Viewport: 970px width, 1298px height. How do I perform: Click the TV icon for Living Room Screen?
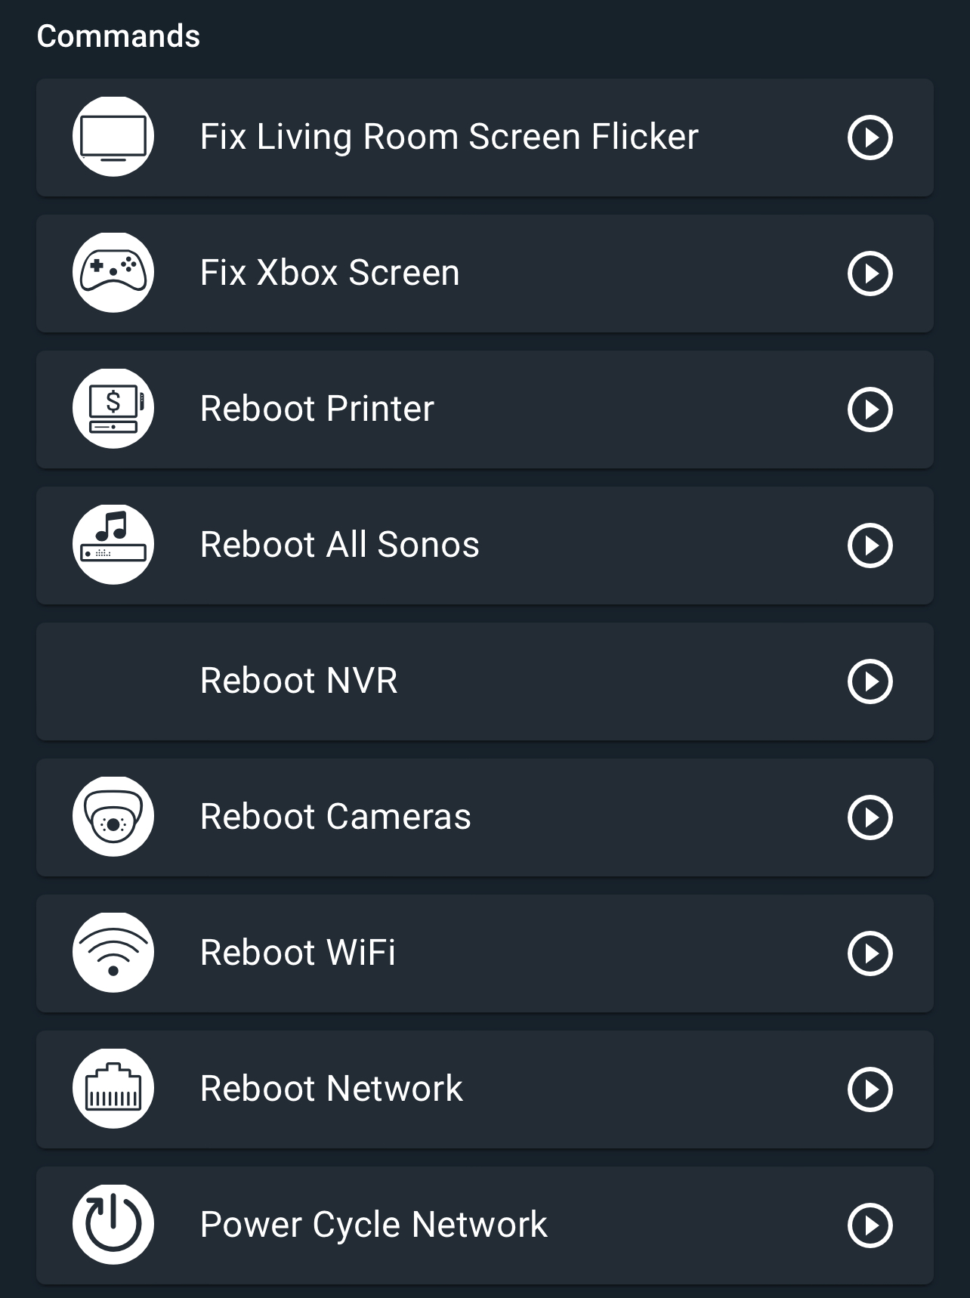click(x=113, y=137)
